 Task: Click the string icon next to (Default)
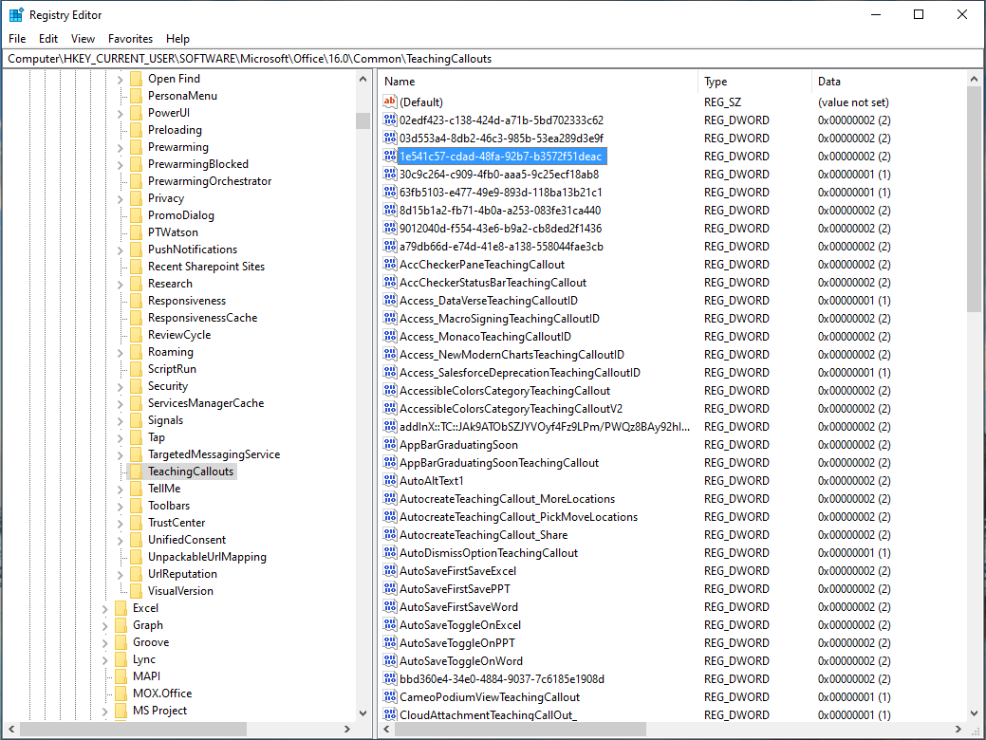390,102
